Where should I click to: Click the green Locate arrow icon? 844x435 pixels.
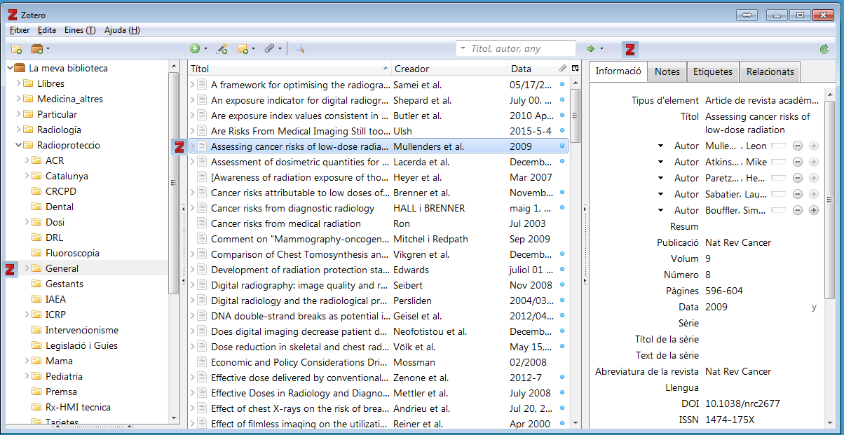click(591, 49)
